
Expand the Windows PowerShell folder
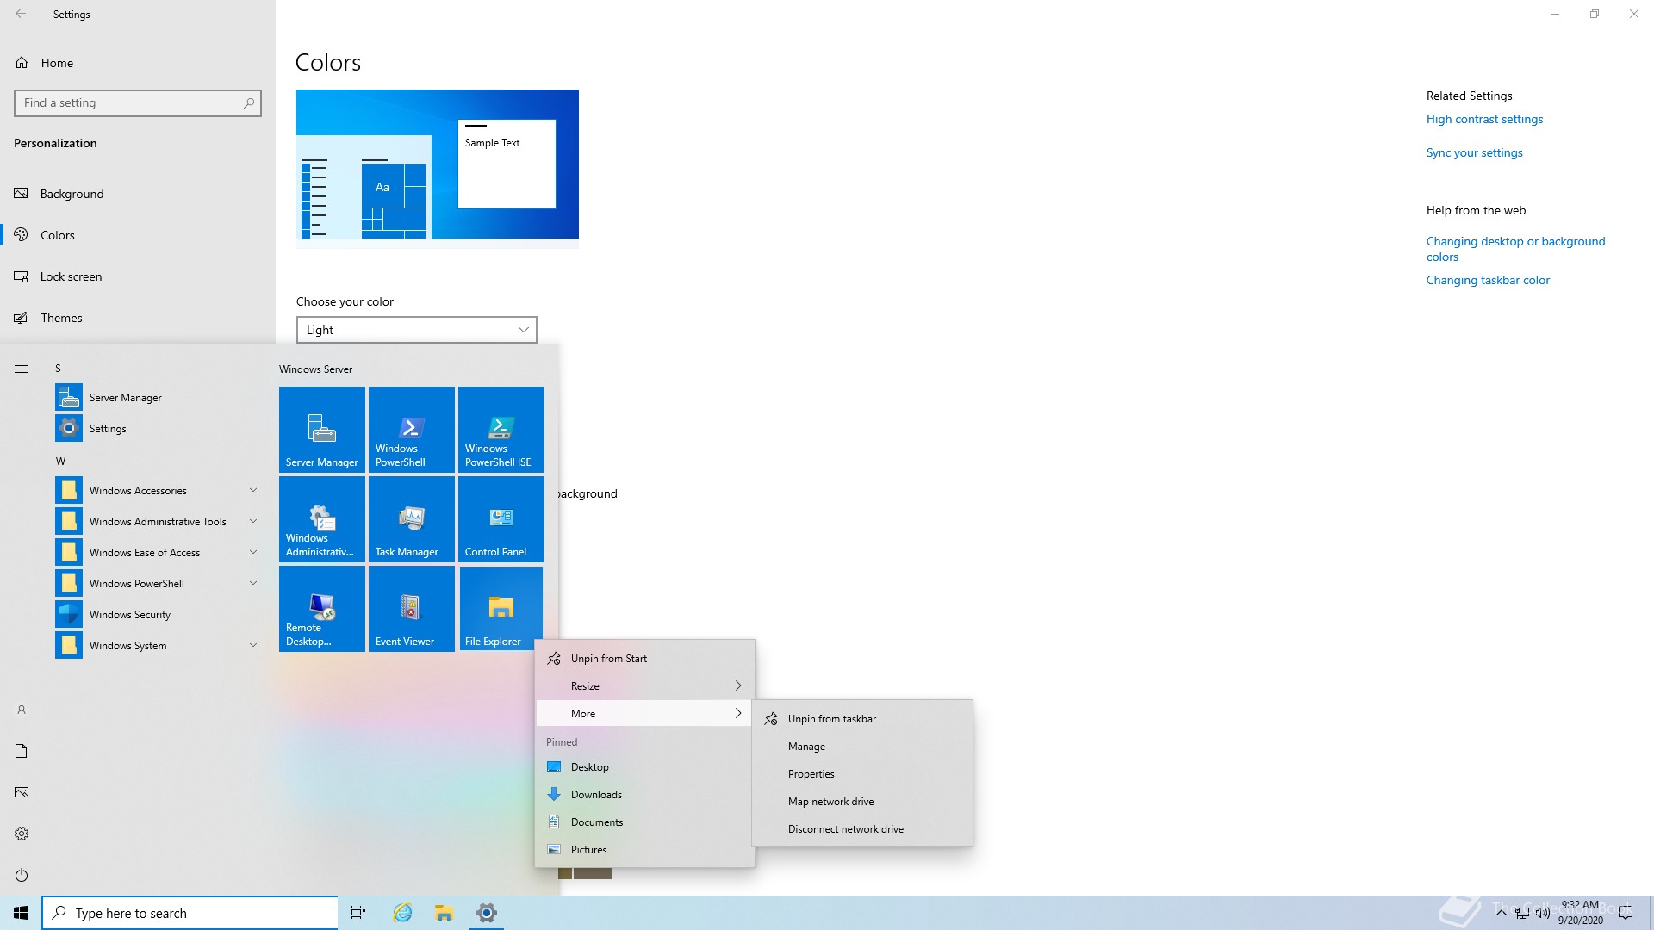pyautogui.click(x=157, y=583)
